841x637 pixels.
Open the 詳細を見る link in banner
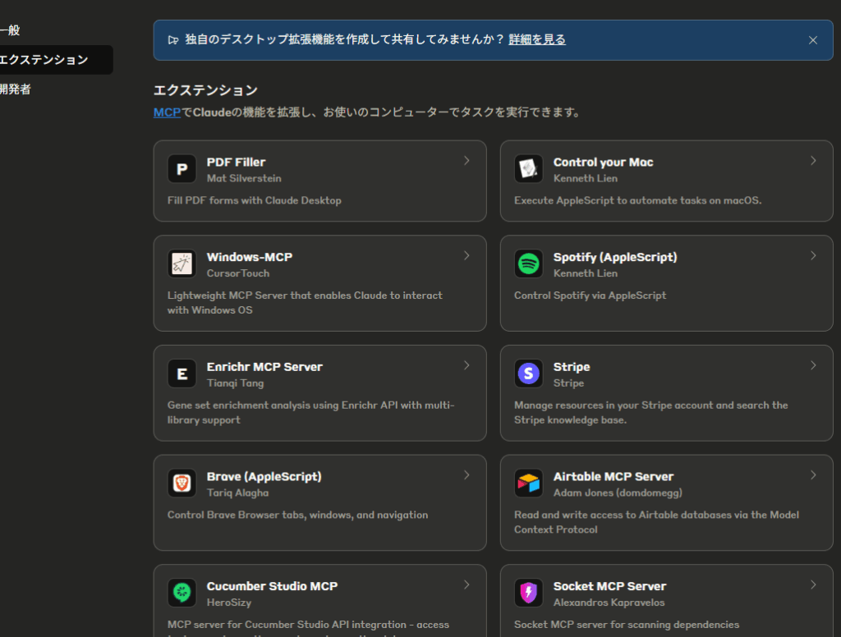tap(537, 39)
